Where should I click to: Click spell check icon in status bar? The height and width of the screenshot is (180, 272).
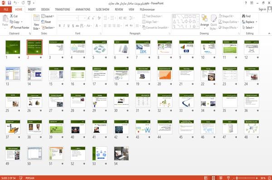point(21,178)
